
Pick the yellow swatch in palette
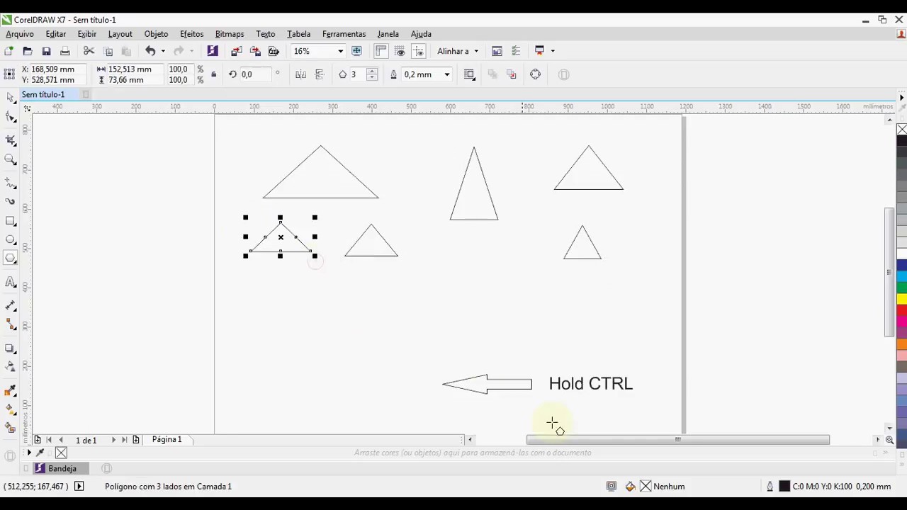tap(901, 299)
